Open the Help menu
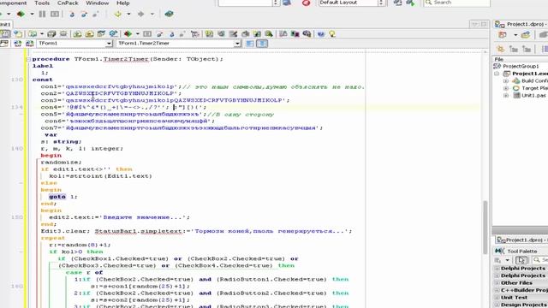The image size is (548, 308). point(123,3)
